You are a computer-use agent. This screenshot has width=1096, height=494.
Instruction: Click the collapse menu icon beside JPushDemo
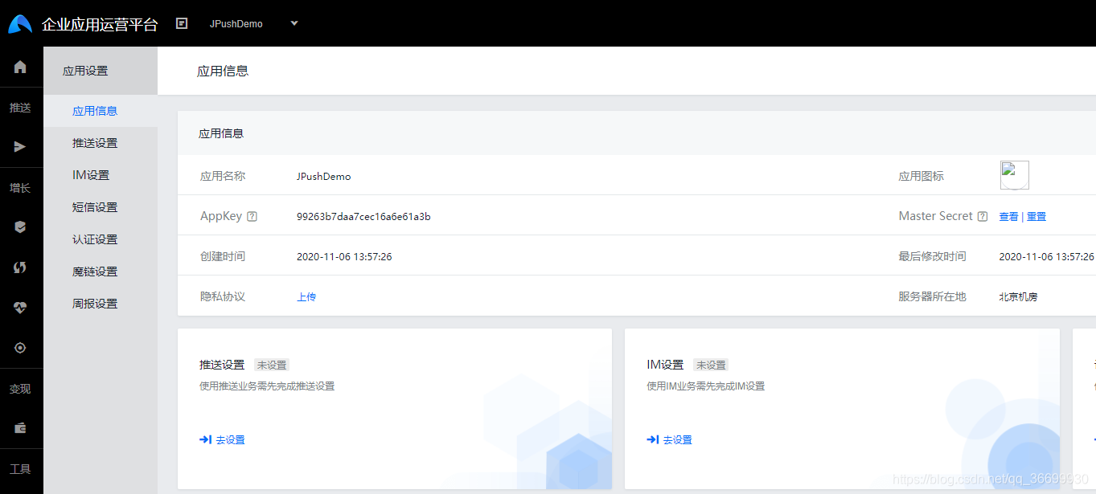click(182, 23)
